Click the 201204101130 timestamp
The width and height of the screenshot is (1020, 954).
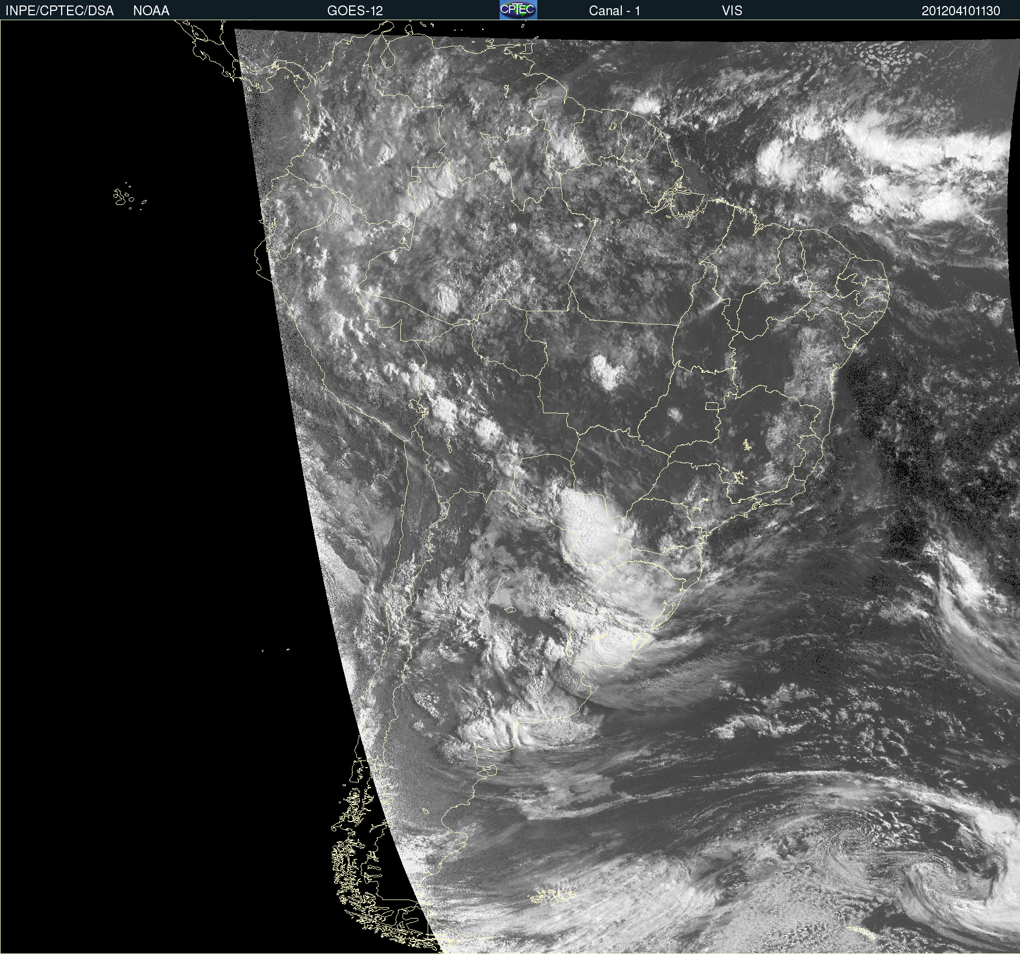point(961,11)
